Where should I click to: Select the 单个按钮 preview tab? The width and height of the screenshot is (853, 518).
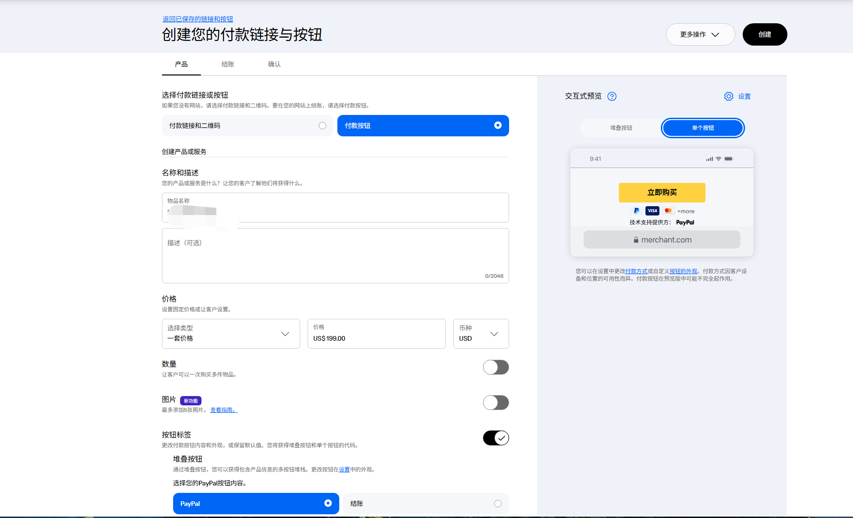pos(703,128)
